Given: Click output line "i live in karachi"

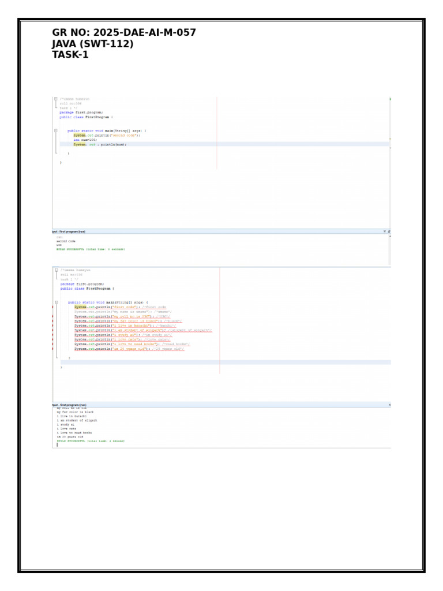Looking at the screenshot, I should click(72, 416).
